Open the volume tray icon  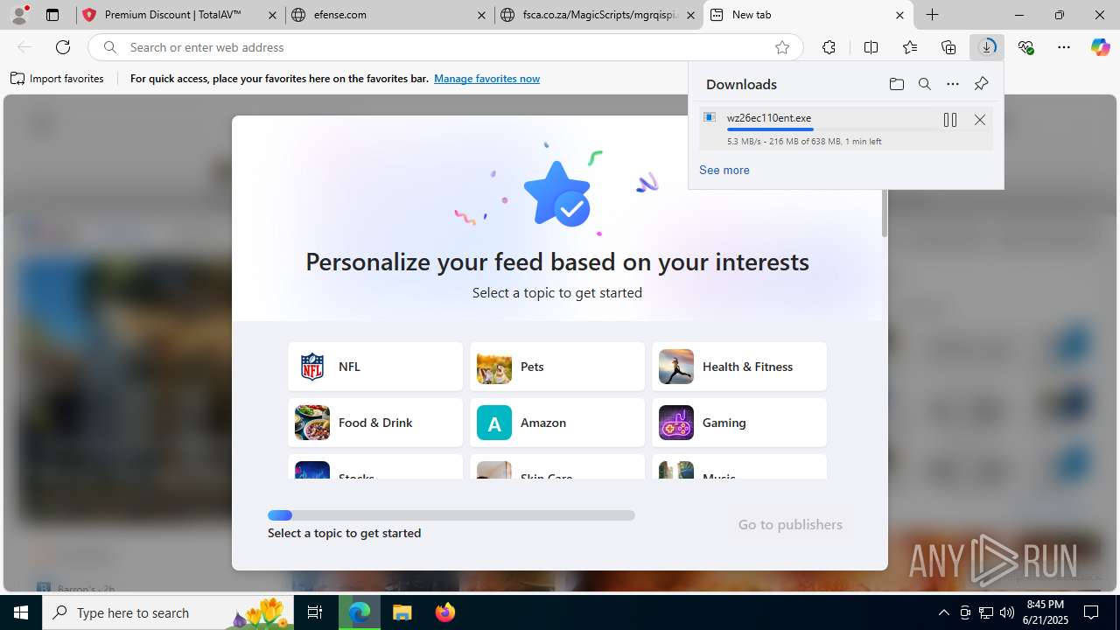click(1006, 612)
